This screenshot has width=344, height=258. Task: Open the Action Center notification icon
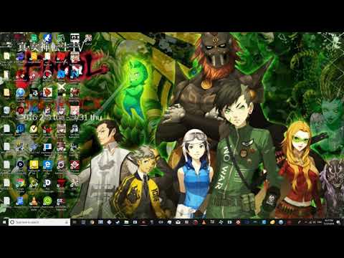pos(338,222)
